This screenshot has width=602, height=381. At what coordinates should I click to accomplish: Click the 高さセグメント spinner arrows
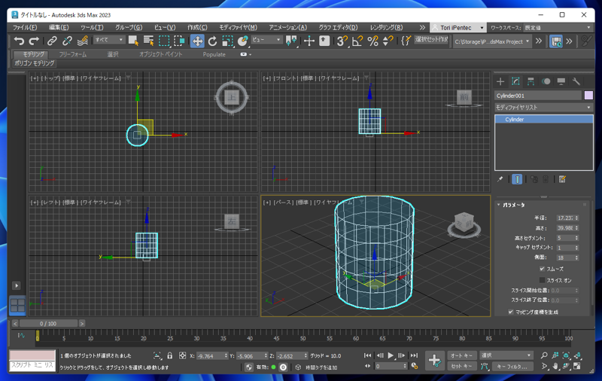pos(576,238)
